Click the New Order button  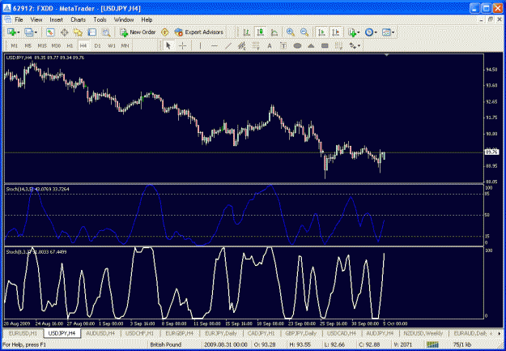138,32
